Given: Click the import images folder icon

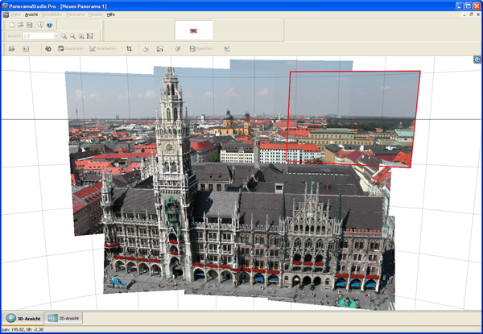Looking at the screenshot, I should coord(11,49).
